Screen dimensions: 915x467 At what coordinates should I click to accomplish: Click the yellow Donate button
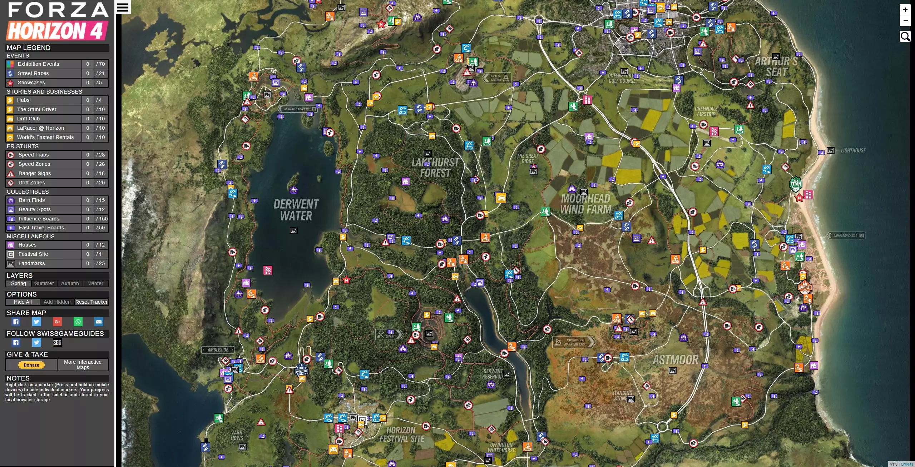tap(31, 365)
